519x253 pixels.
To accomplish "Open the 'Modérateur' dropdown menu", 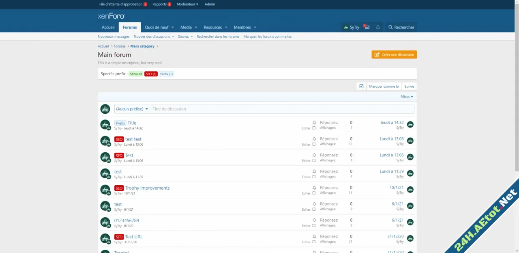I will [187, 4].
